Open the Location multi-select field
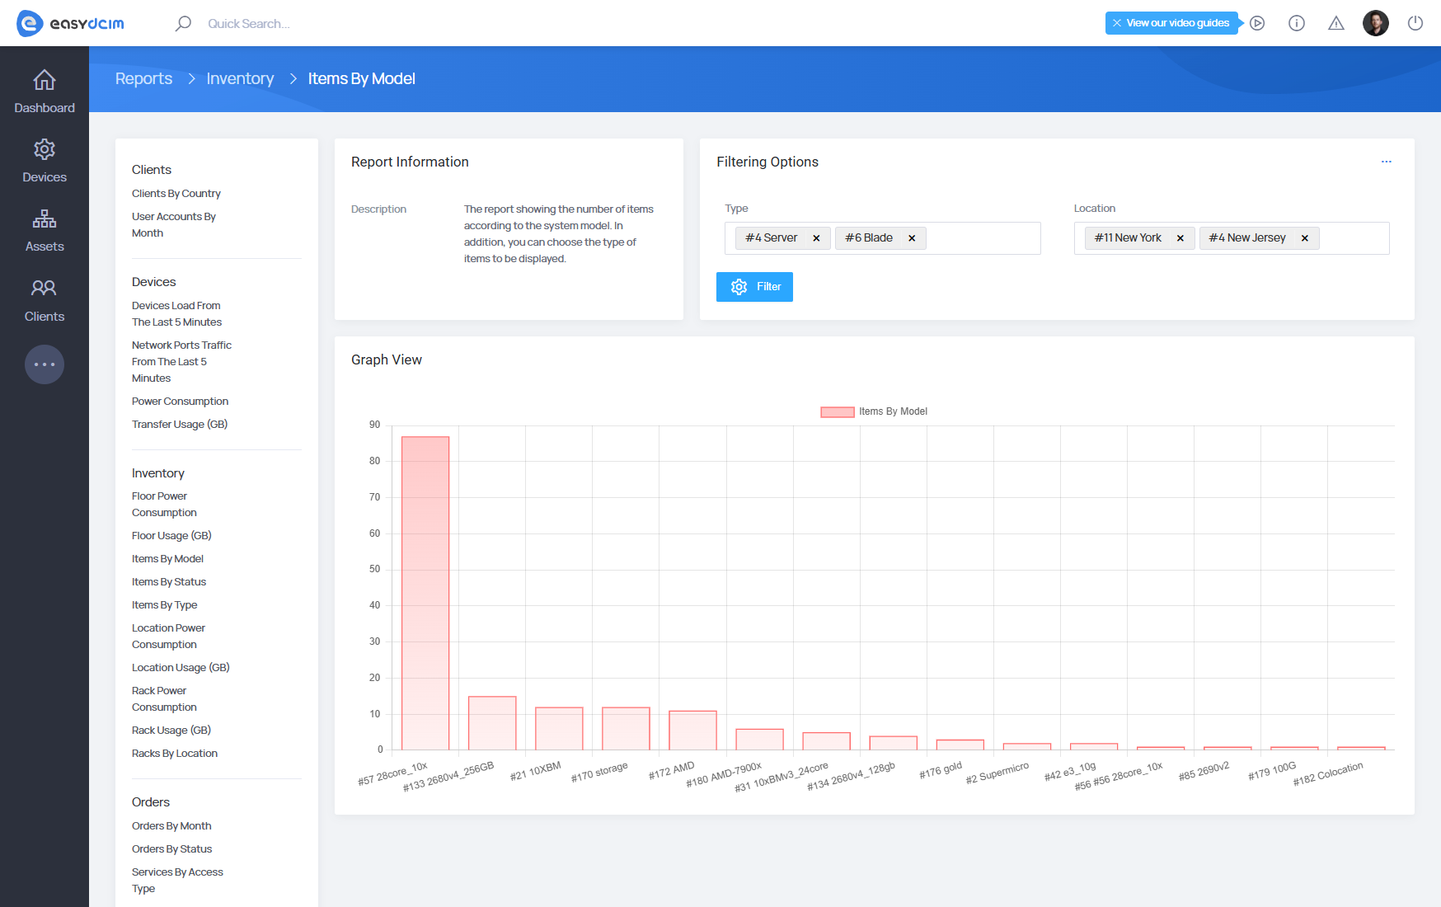Viewport: 1441px width, 907px height. pyautogui.click(x=1352, y=238)
